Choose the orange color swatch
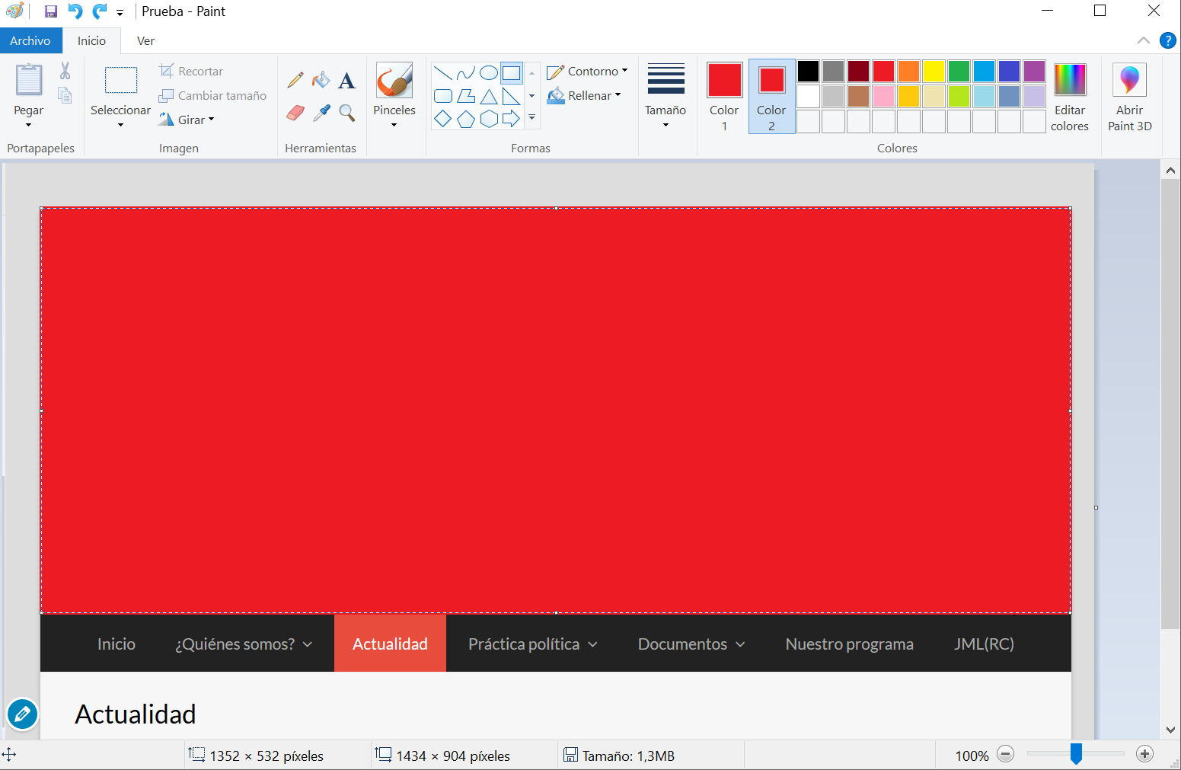1181x770 pixels. click(909, 71)
